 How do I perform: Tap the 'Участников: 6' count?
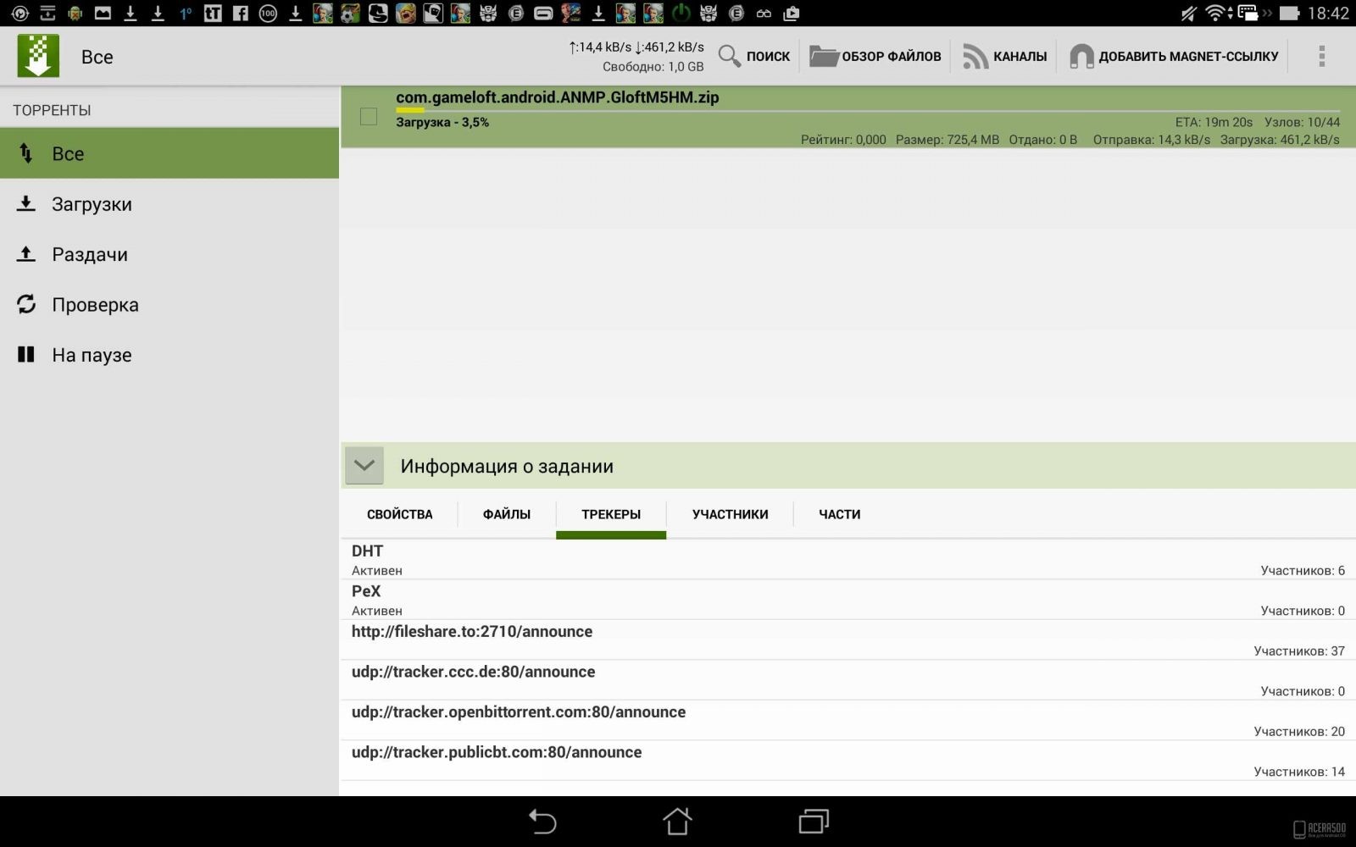tap(1303, 570)
